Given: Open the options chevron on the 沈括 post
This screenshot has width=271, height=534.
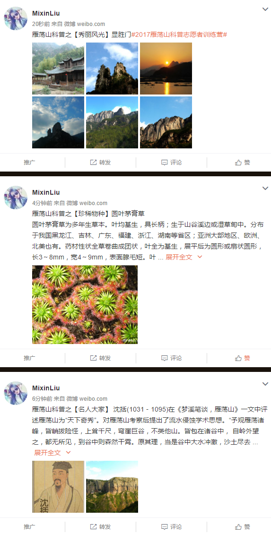Looking at the screenshot, I should coord(265,384).
